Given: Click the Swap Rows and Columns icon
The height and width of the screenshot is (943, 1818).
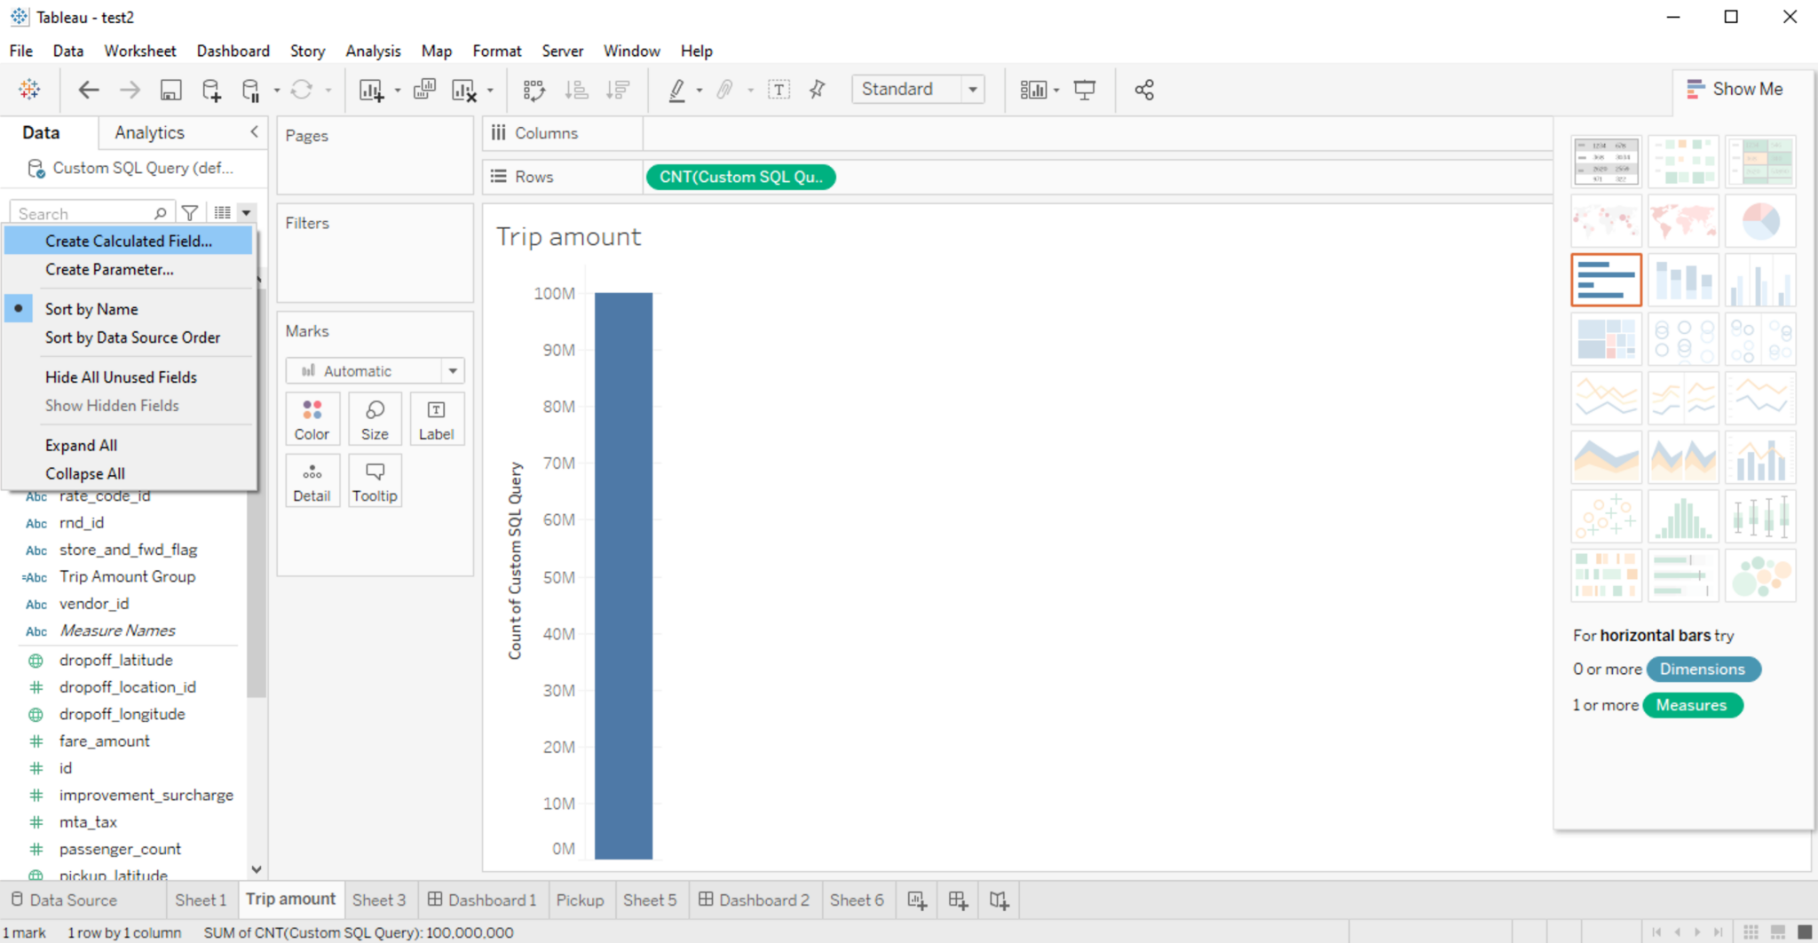Looking at the screenshot, I should pyautogui.click(x=534, y=90).
